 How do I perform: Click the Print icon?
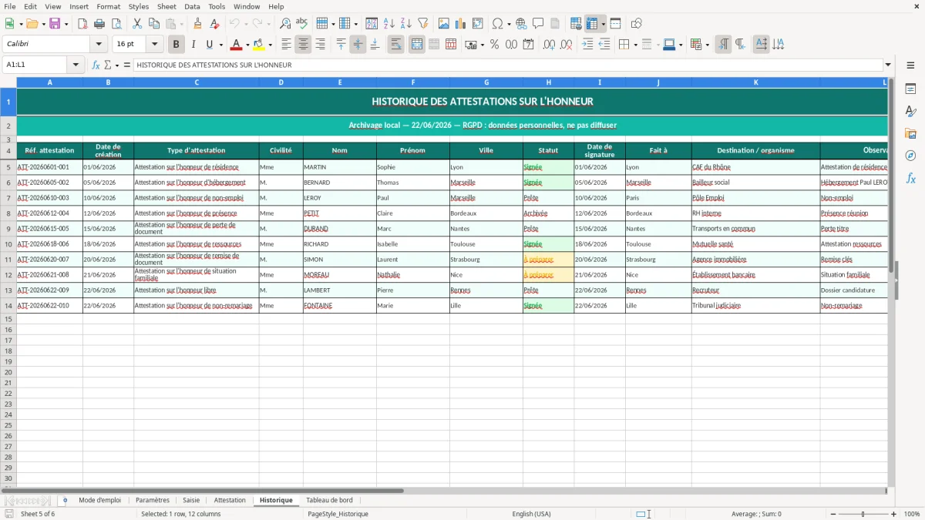(x=99, y=24)
